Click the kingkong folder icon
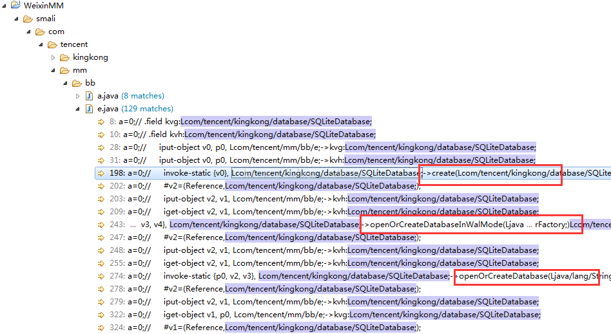The image size is (611, 334). point(64,58)
